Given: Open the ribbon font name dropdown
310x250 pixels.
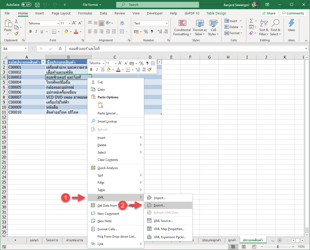Looking at the screenshot, I should coord(58,23).
